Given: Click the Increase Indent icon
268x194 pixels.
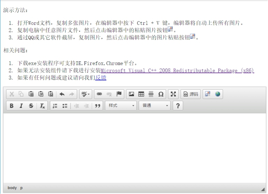Looking at the screenshot, I should pos(86,106).
